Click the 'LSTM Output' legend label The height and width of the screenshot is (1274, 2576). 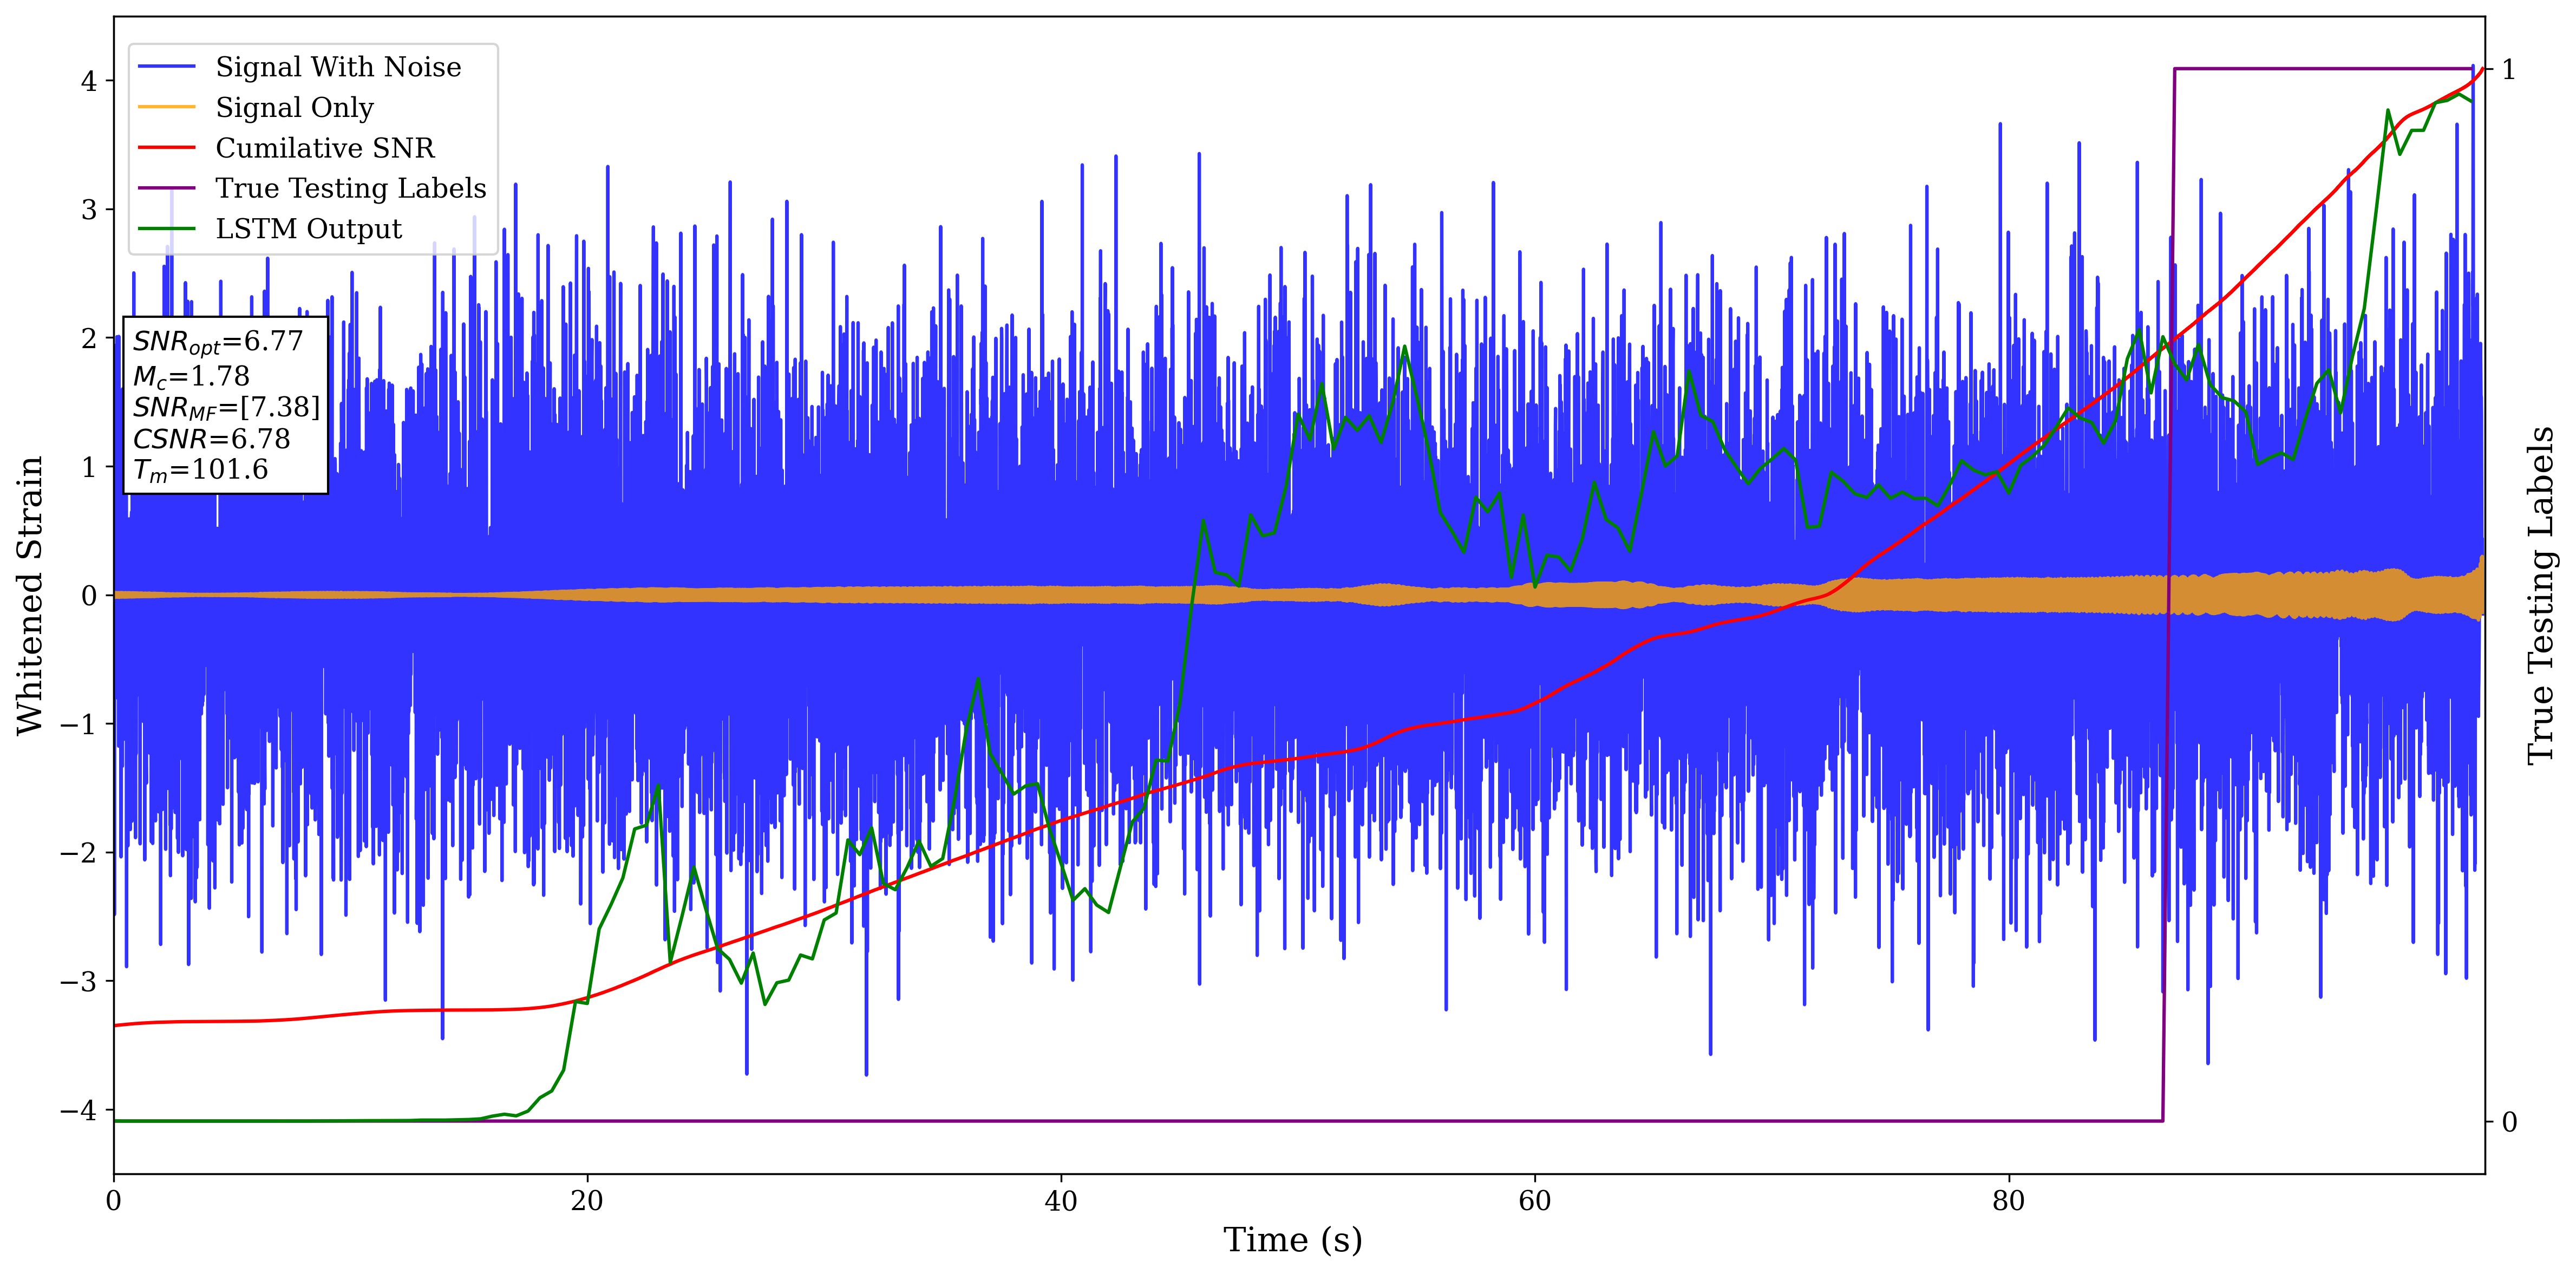tap(308, 229)
